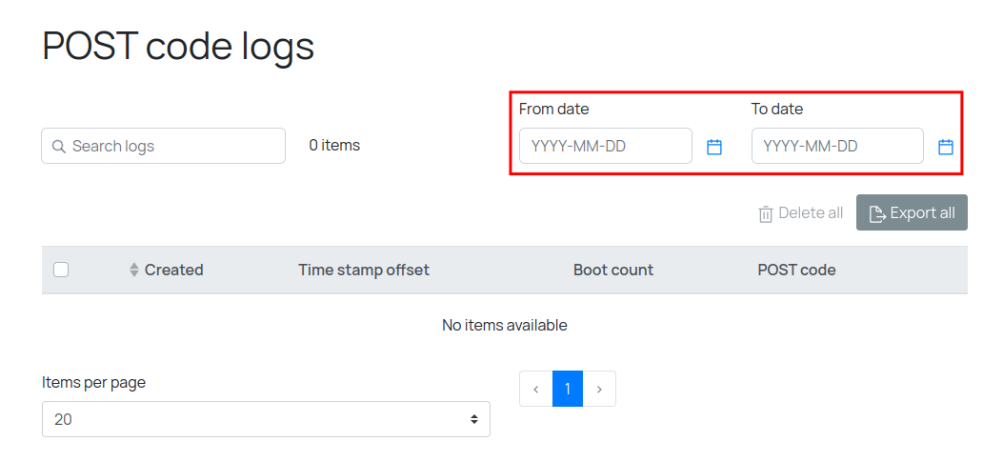Click into the To date field

point(837,147)
